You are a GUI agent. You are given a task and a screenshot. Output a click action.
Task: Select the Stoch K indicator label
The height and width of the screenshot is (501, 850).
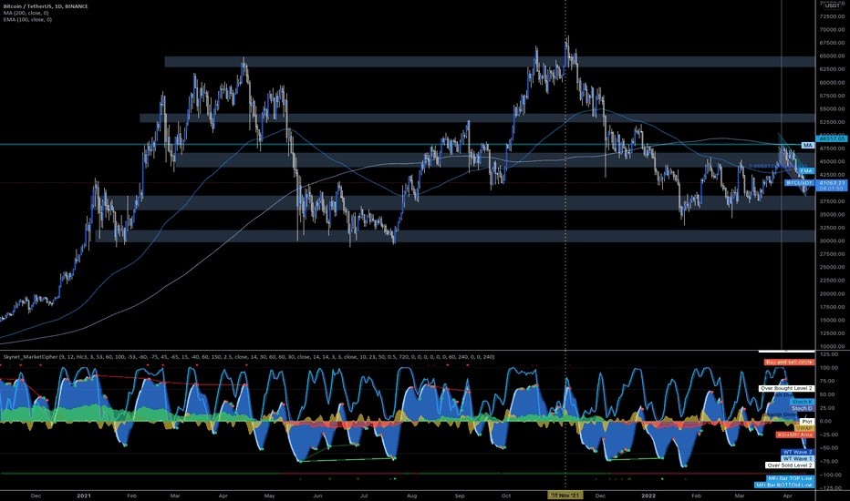pyautogui.click(x=803, y=402)
